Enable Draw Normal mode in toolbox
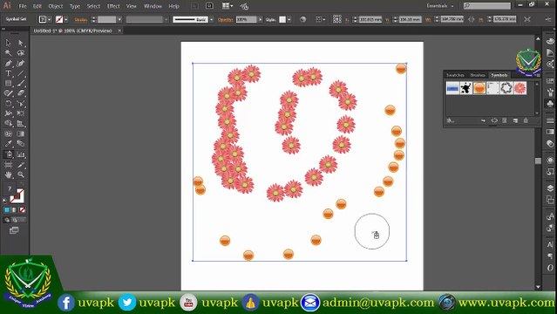This screenshot has height=314, width=557. (x=7, y=220)
